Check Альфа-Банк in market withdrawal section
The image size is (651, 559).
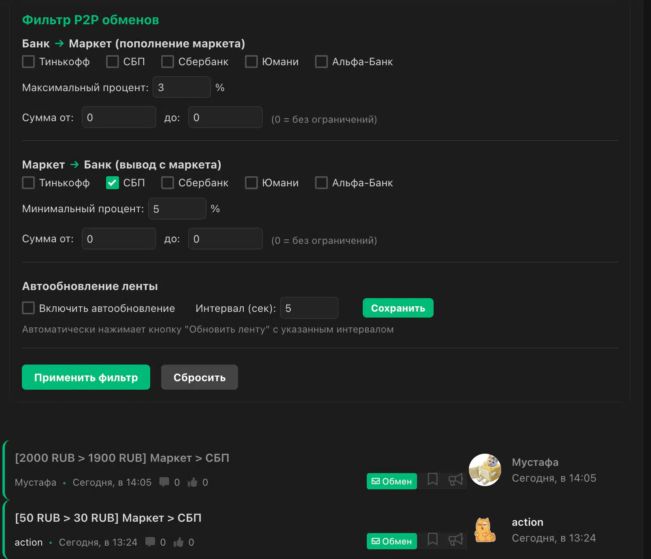321,183
